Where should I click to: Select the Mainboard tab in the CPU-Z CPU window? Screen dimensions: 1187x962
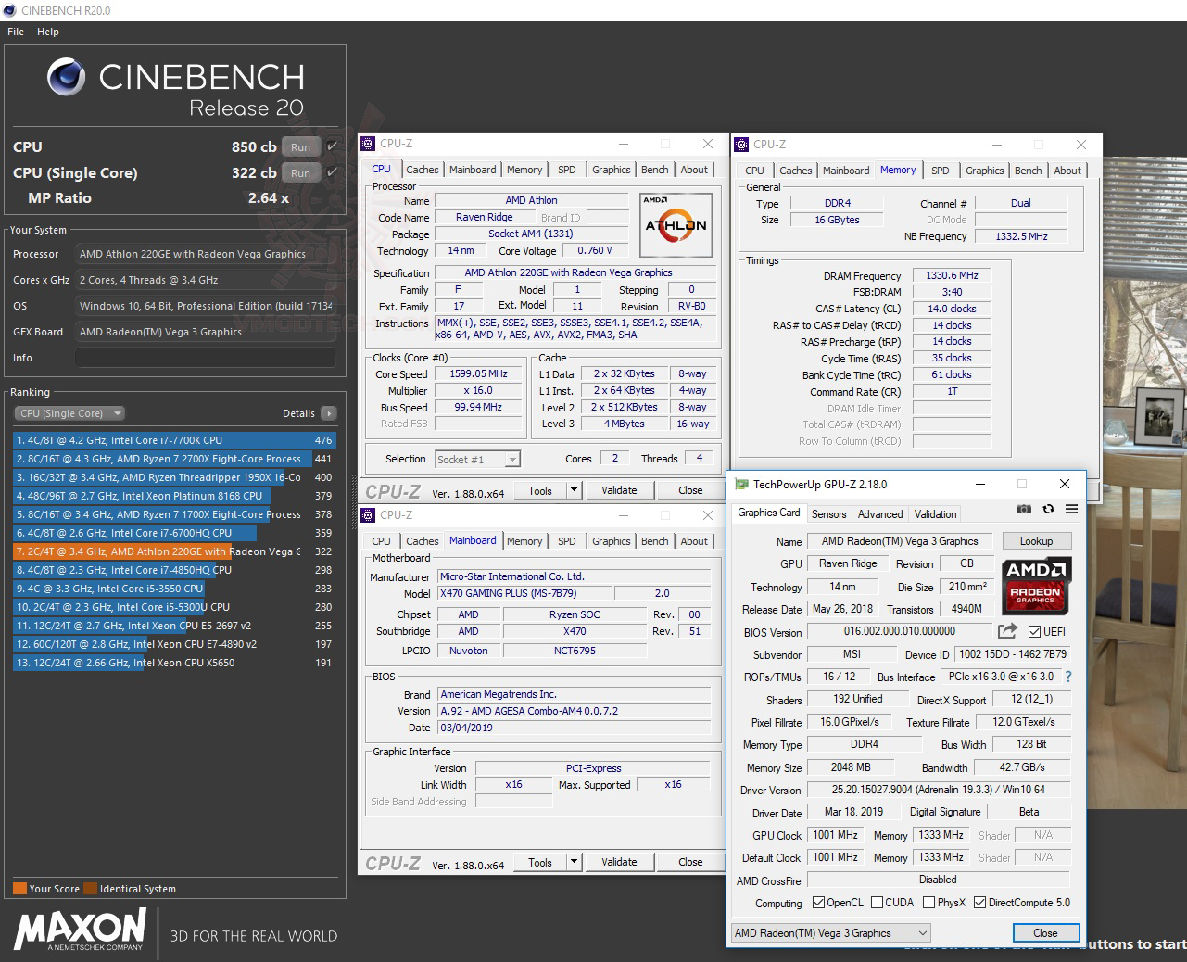coord(473,170)
